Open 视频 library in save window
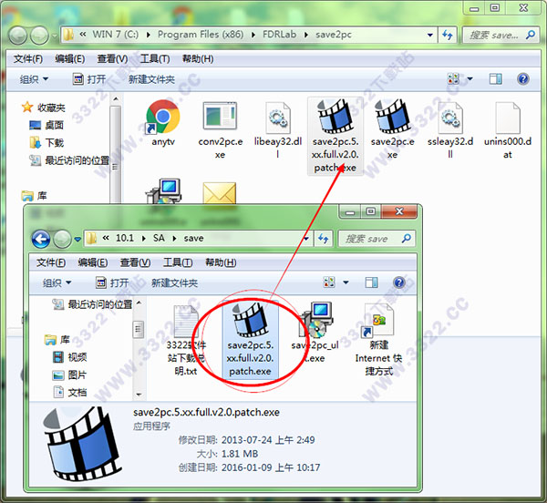The height and width of the screenshot is (503, 547). [69, 357]
